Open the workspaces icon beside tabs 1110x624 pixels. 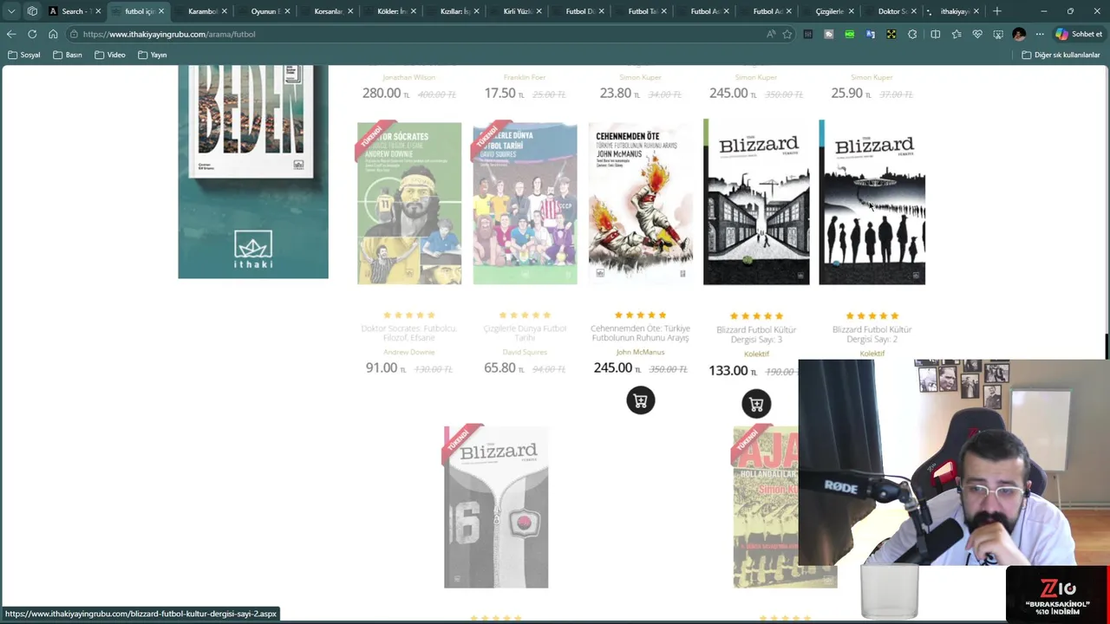click(32, 11)
